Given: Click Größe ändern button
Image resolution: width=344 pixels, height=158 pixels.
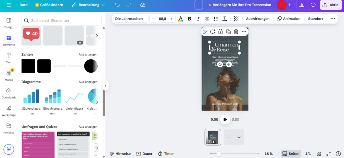Looking at the screenshot, I should pyautogui.click(x=49, y=5).
